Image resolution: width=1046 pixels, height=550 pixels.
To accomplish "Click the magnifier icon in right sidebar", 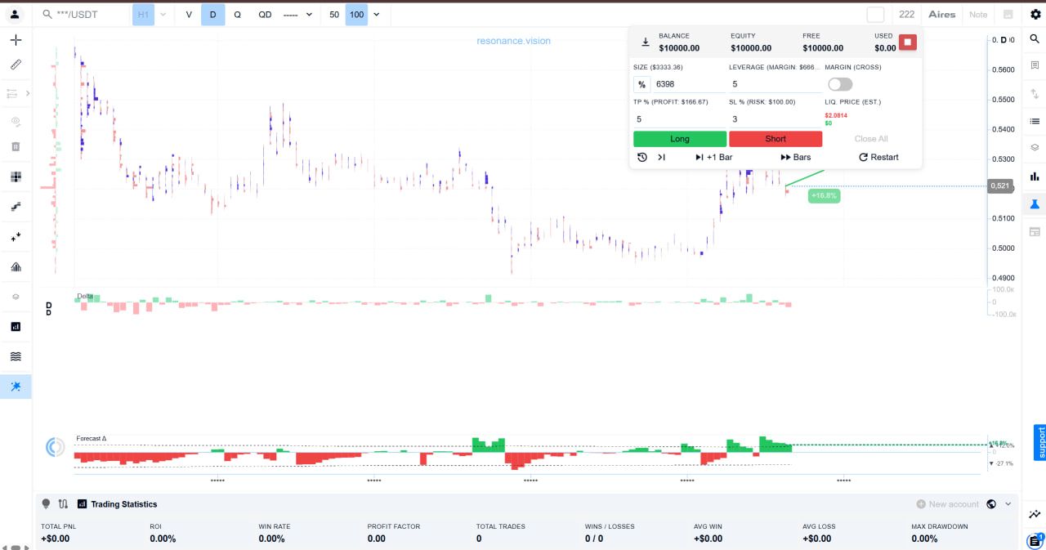I will 1035,38.
